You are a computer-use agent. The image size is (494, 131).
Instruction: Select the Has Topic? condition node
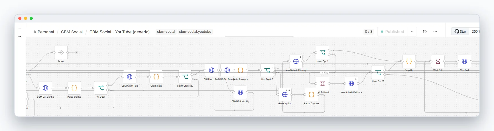tap(267, 70)
